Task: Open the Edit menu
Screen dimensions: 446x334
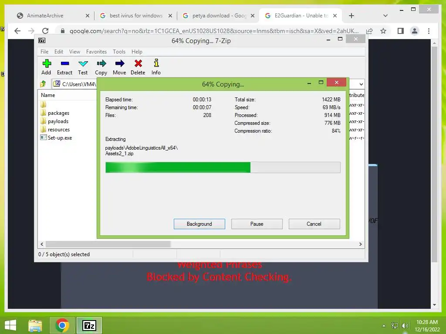Action: point(59,52)
